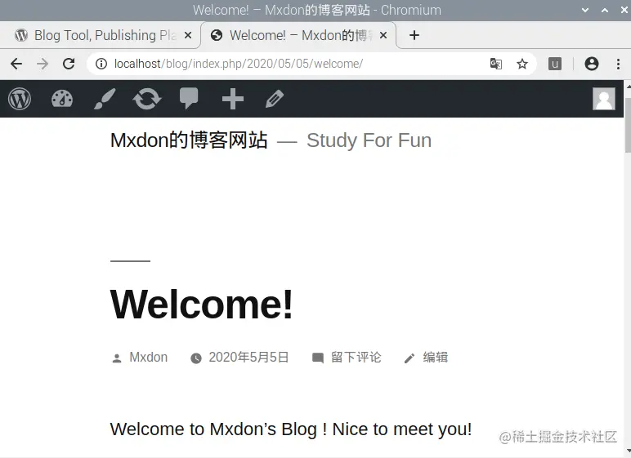Switch to the Blog Tool, Publishing Platform tab
Viewport: 631px width, 458px height.
tap(101, 35)
